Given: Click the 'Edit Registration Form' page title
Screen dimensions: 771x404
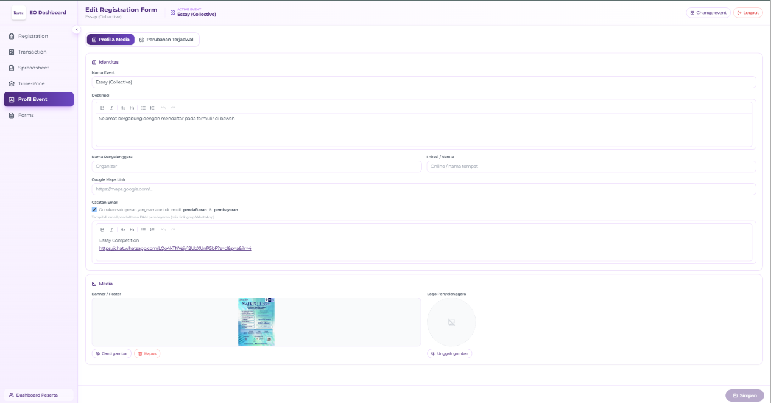Looking at the screenshot, I should (x=121, y=9).
